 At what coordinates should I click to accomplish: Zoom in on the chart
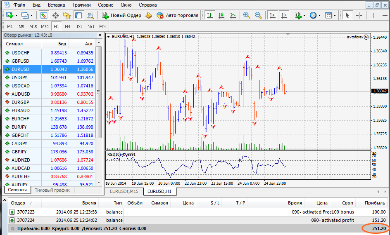click(x=247, y=15)
